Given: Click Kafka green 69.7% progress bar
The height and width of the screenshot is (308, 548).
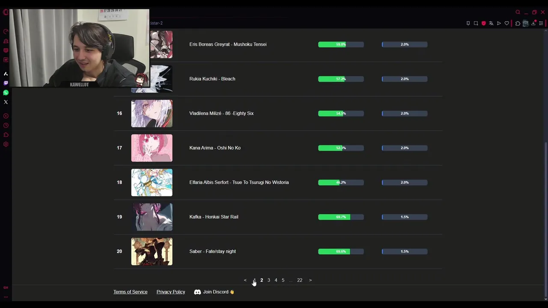Looking at the screenshot, I should 341,217.
